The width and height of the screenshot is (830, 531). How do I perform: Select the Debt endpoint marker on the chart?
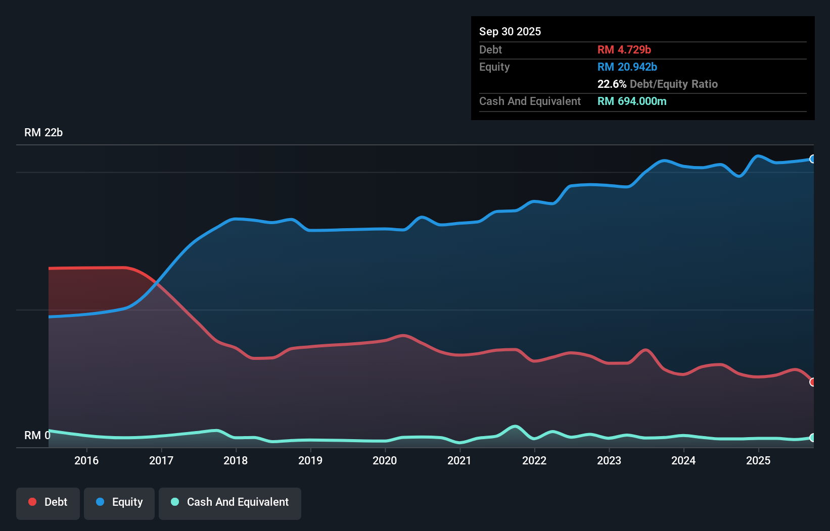(813, 383)
